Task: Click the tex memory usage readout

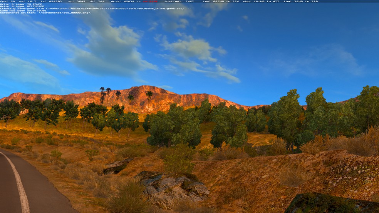Action: coord(221,1)
